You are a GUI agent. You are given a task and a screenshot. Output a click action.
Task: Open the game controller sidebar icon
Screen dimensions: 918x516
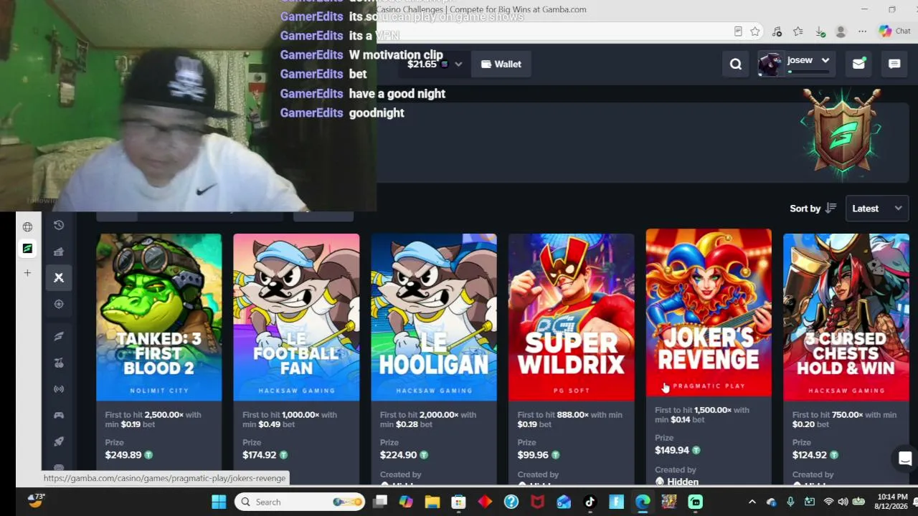pyautogui.click(x=59, y=415)
